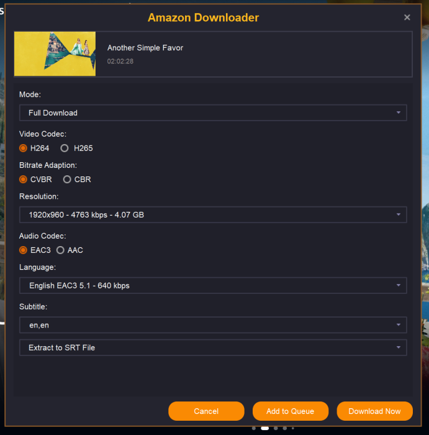This screenshot has width=429, height=435.
Task: Choose CBR bitrate adaption
Action: 67,180
